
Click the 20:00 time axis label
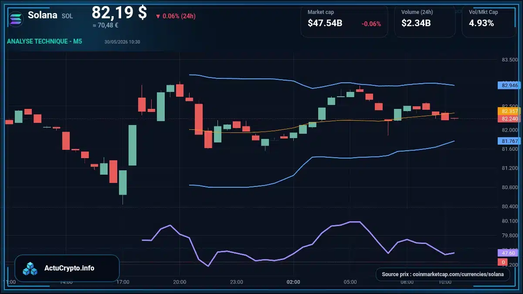180,282
